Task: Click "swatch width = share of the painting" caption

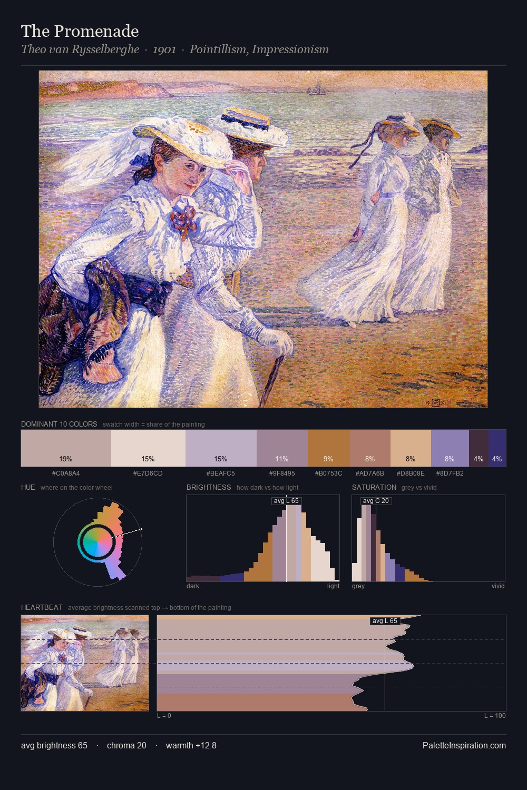Action: coord(154,424)
